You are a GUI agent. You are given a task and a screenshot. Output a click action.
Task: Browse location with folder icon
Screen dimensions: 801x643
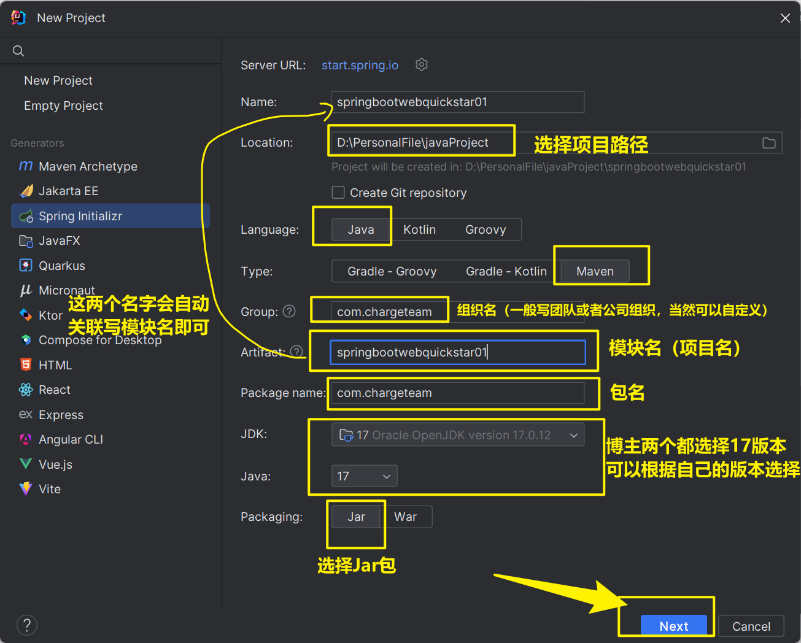click(x=768, y=143)
